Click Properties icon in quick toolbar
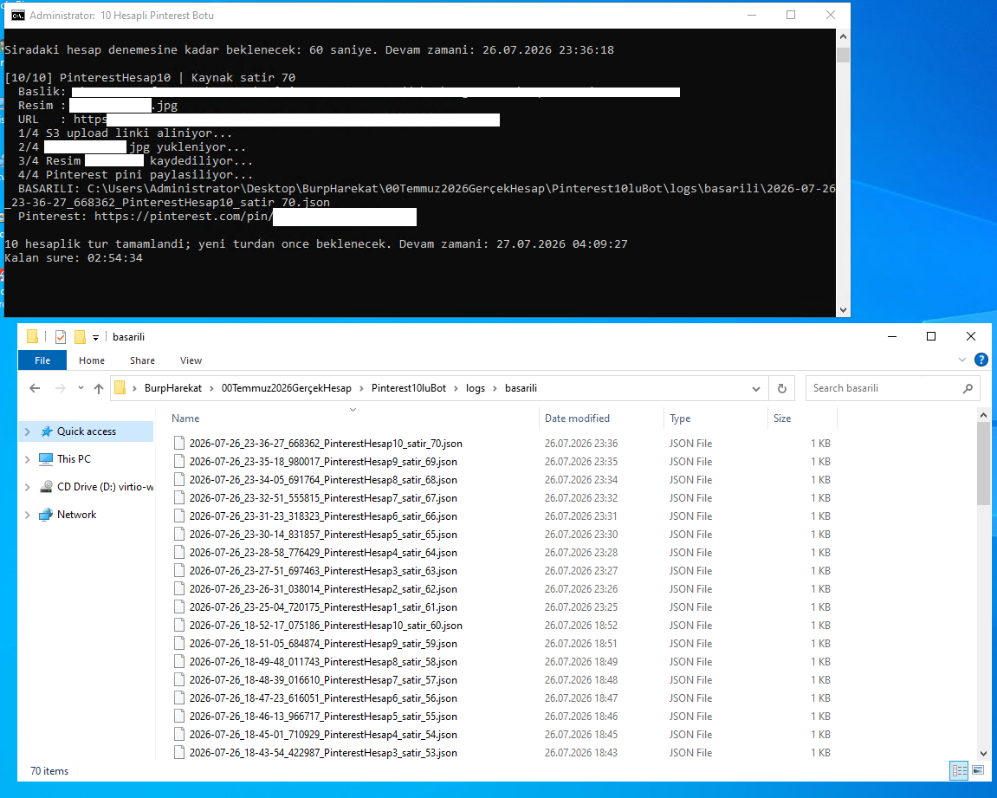The width and height of the screenshot is (997, 798). point(61,337)
